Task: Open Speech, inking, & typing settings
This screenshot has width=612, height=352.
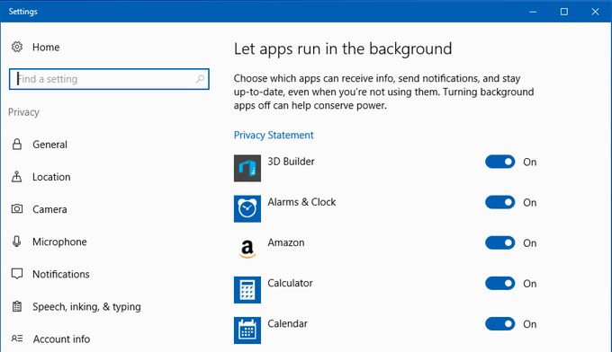Action: point(86,307)
